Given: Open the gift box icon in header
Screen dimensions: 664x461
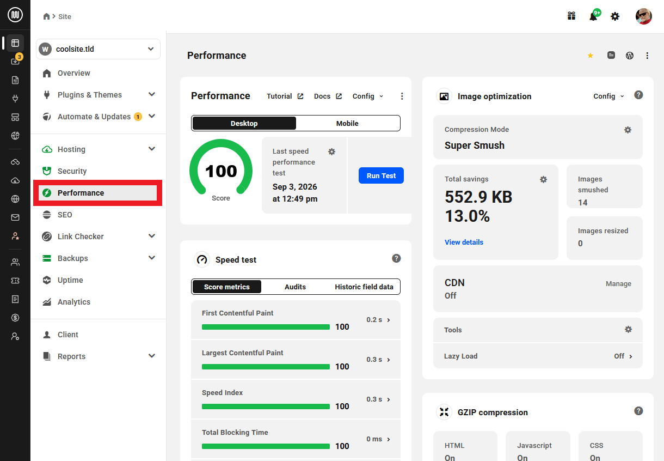Looking at the screenshot, I should 571,16.
